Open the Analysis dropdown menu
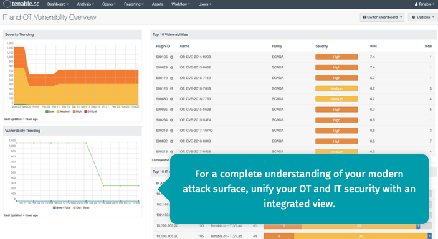Screen dimensions: 438x239 coord(85,4)
